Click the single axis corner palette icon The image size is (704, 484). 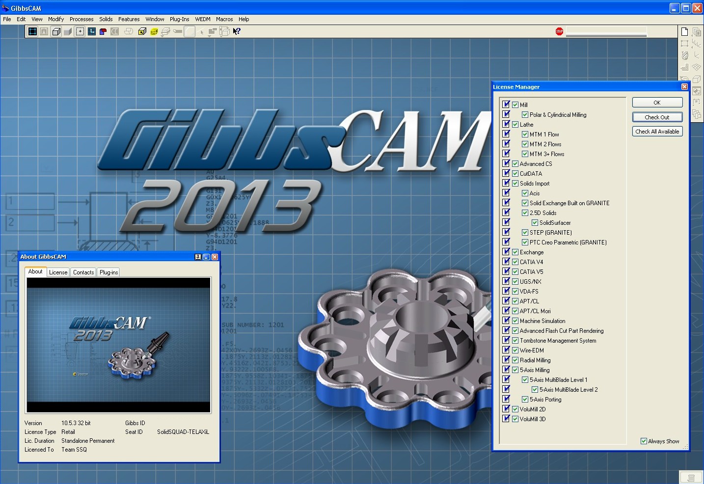pos(696,55)
